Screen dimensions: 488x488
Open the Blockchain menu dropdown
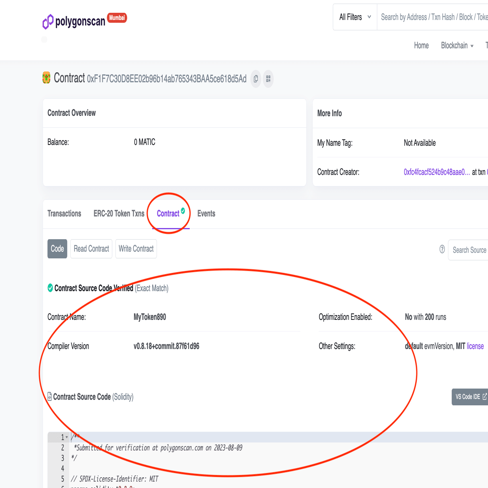[x=457, y=46]
